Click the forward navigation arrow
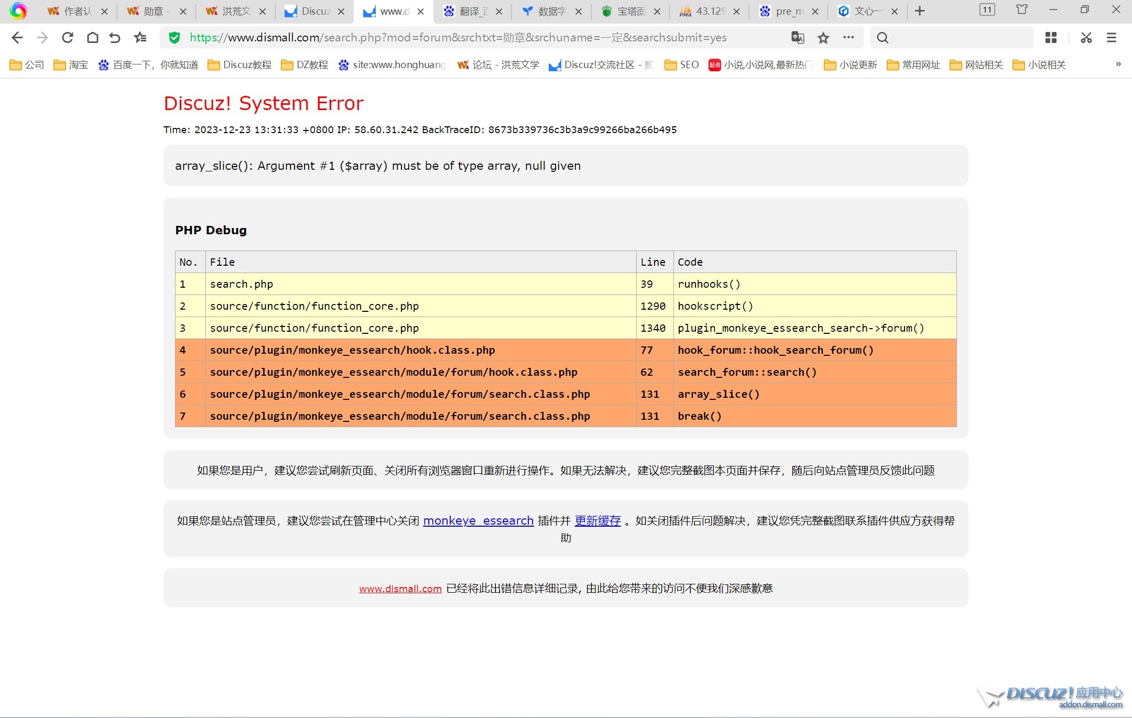This screenshot has width=1132, height=718. pyautogui.click(x=42, y=38)
